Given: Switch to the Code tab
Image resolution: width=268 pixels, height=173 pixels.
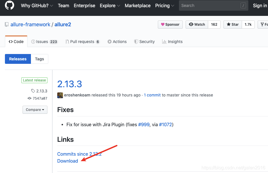Looking at the screenshot, I should coord(16,42).
